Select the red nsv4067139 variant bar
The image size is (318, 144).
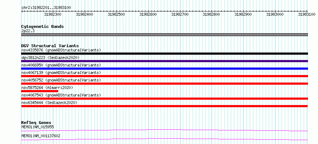[164, 76]
